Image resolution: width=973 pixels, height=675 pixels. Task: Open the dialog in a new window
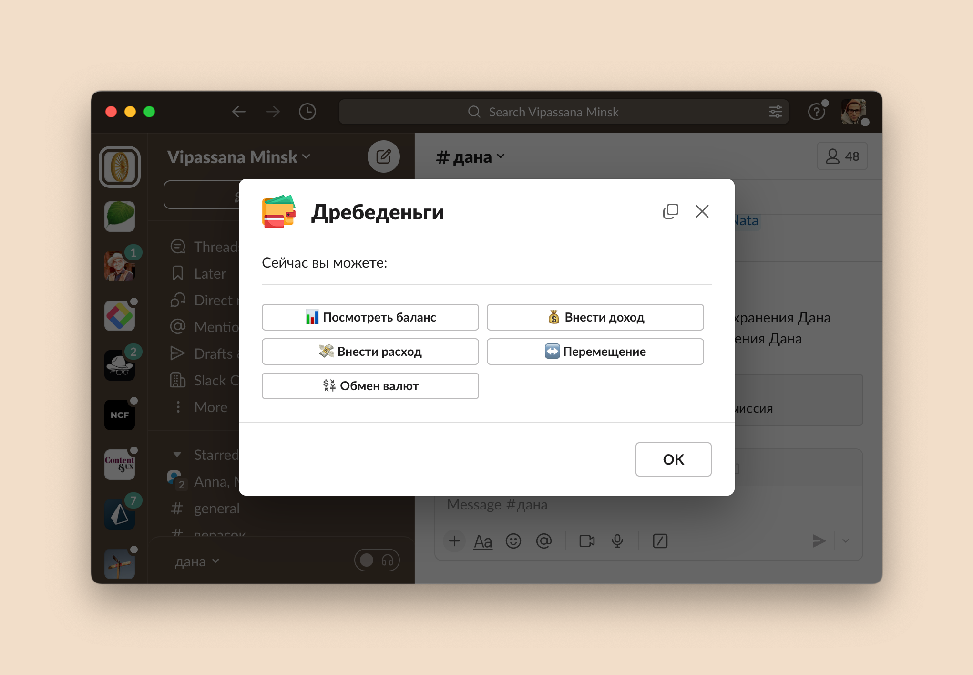tap(670, 211)
